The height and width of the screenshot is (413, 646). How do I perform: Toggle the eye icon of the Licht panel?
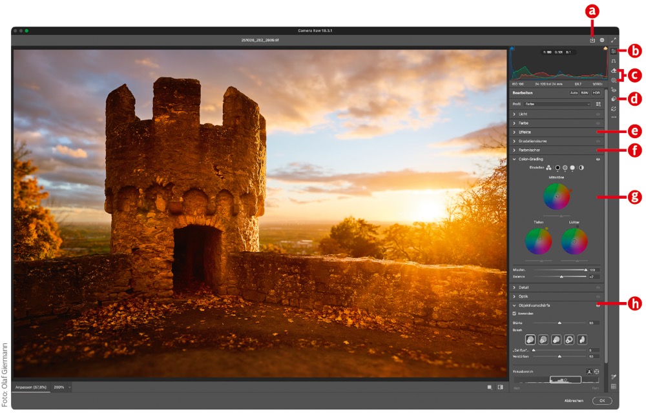coord(598,114)
